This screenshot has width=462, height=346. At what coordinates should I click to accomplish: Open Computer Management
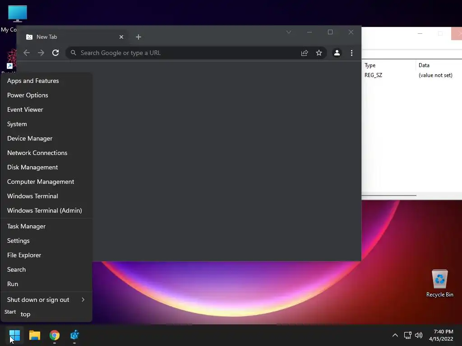(46, 182)
